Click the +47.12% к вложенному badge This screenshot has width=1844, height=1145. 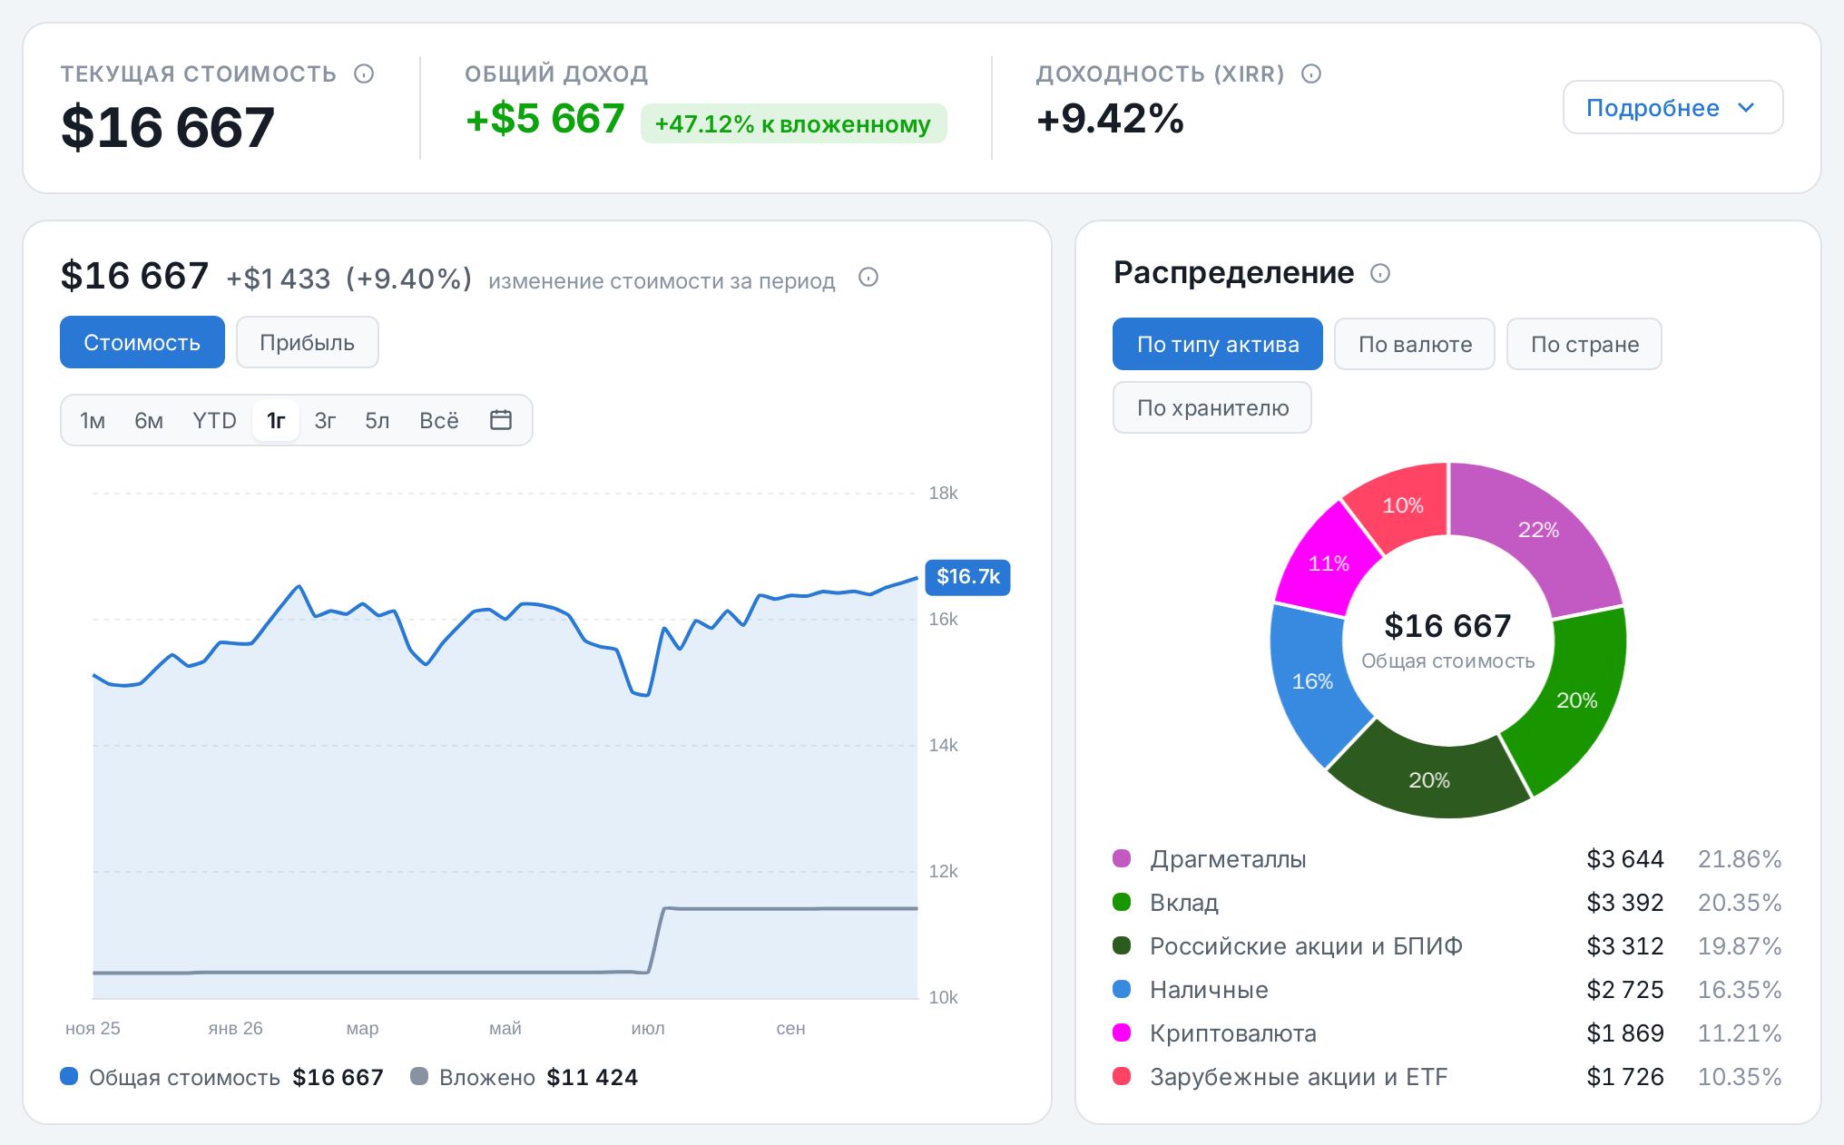(793, 123)
